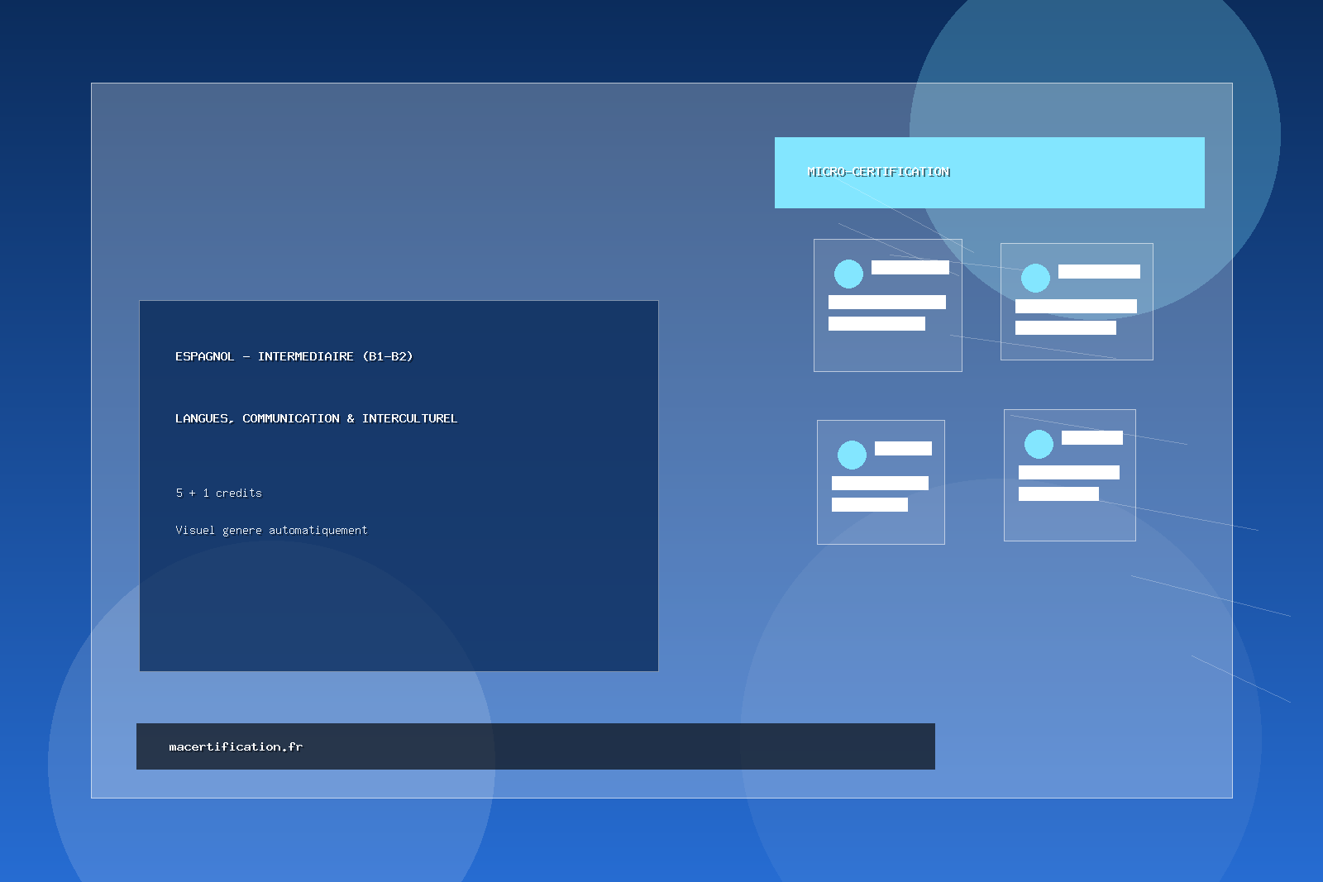Click the "5 + 1 credits" label
Viewport: 1323px width, 882px height.
tap(218, 493)
